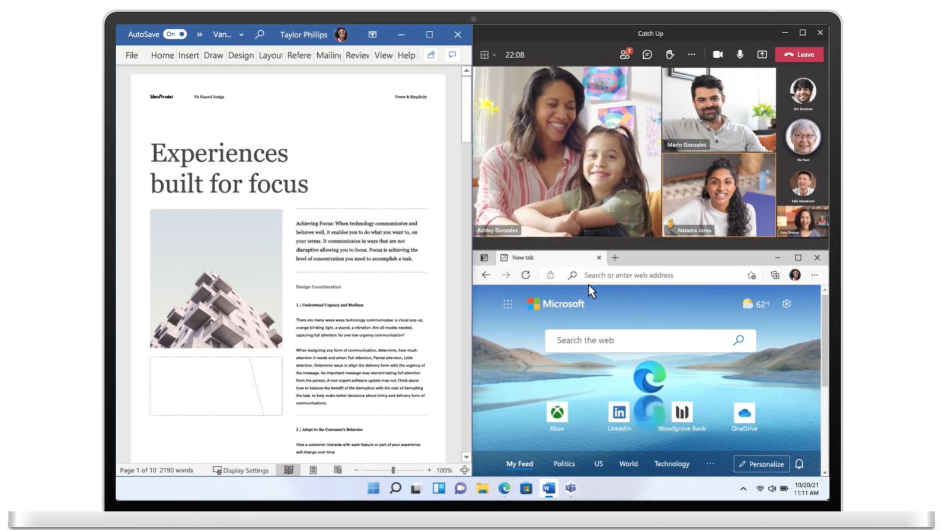942x530 pixels.
Task: Open the ribbon display options icon in Word
Action: click(372, 34)
